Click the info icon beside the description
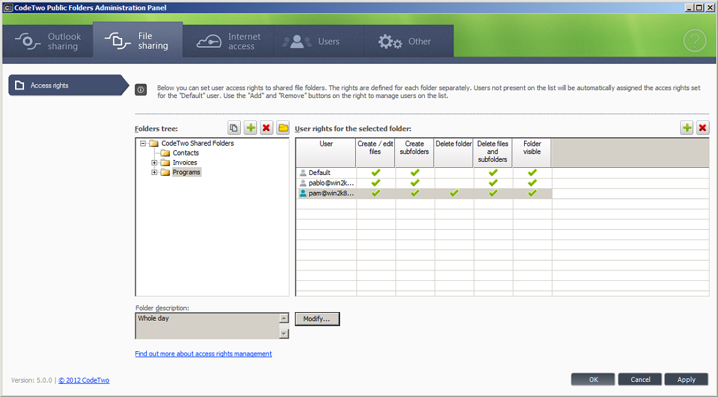The height and width of the screenshot is (397, 718). coord(140,90)
